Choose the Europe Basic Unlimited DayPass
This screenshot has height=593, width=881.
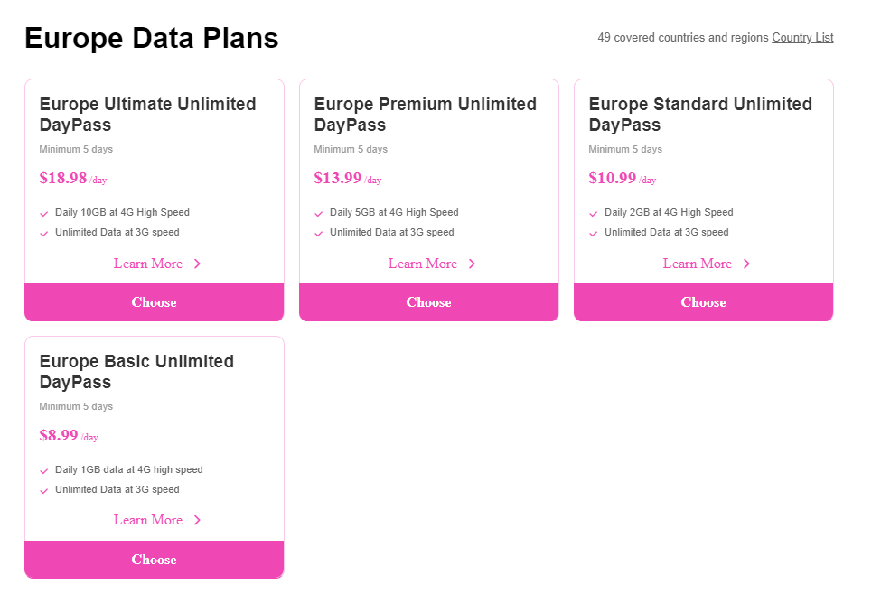[x=154, y=560]
